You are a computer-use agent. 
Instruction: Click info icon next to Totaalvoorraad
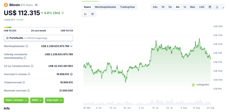24,82
